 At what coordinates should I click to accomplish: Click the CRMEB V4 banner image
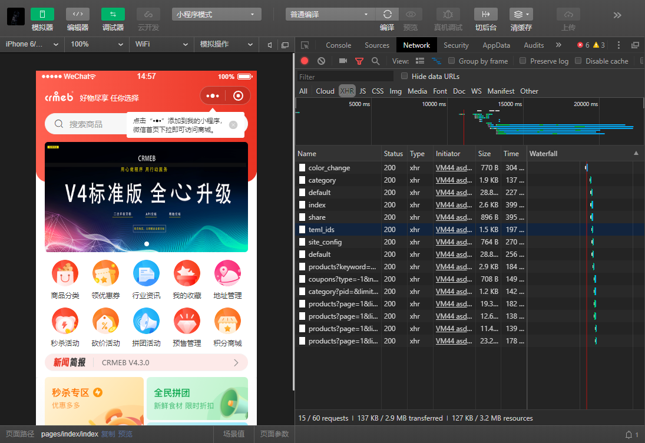[147, 197]
